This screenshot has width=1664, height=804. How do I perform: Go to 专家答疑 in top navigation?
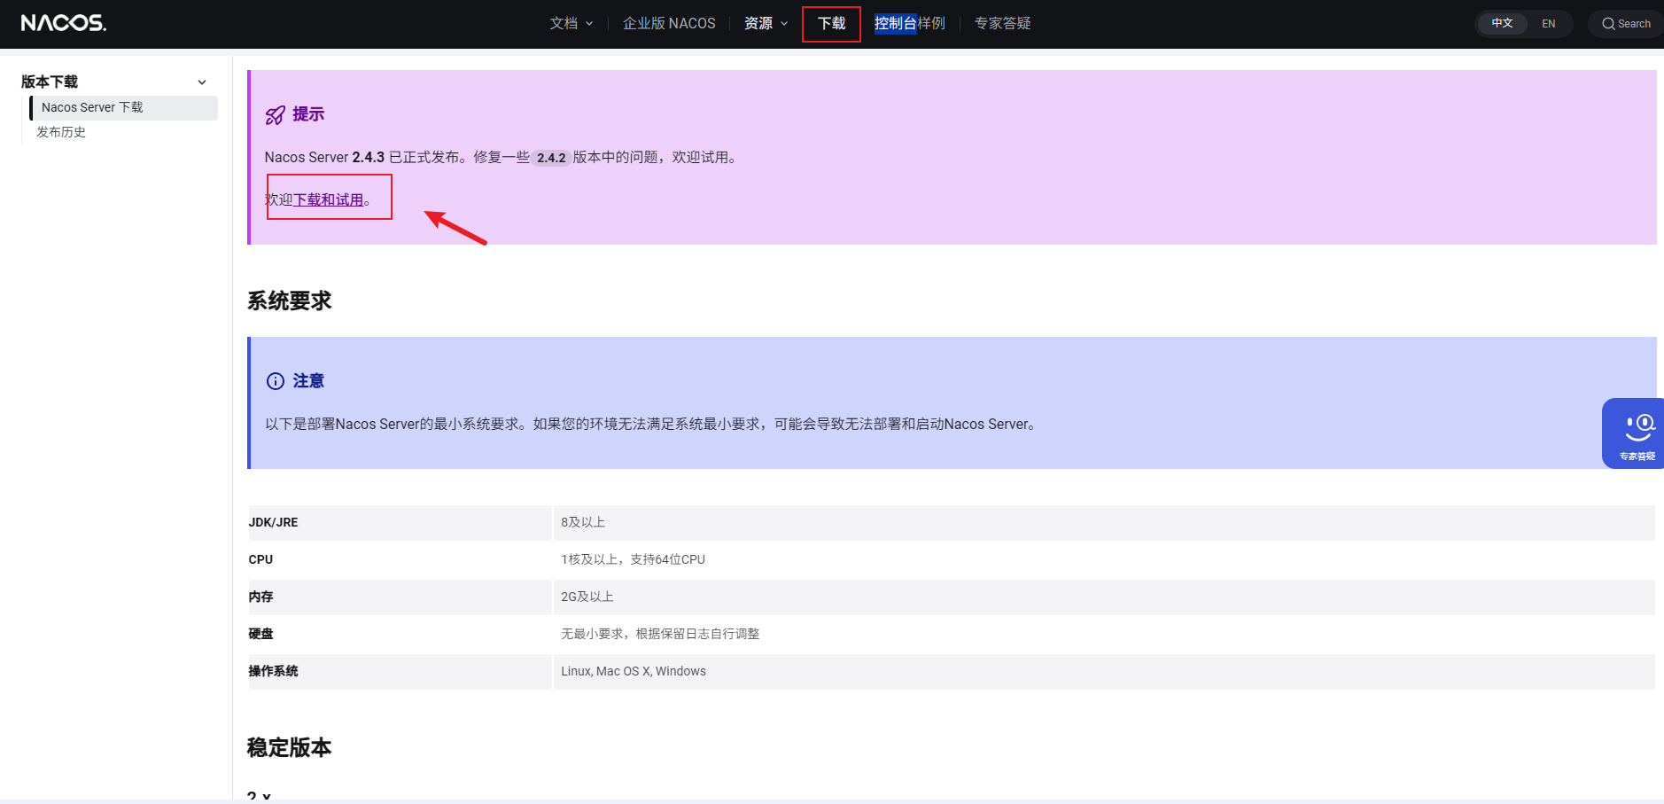(x=1002, y=24)
